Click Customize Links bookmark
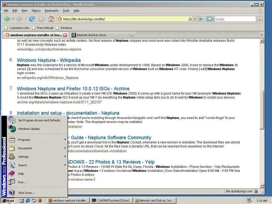The width and height of the screenshot is (272, 204). [17, 28]
